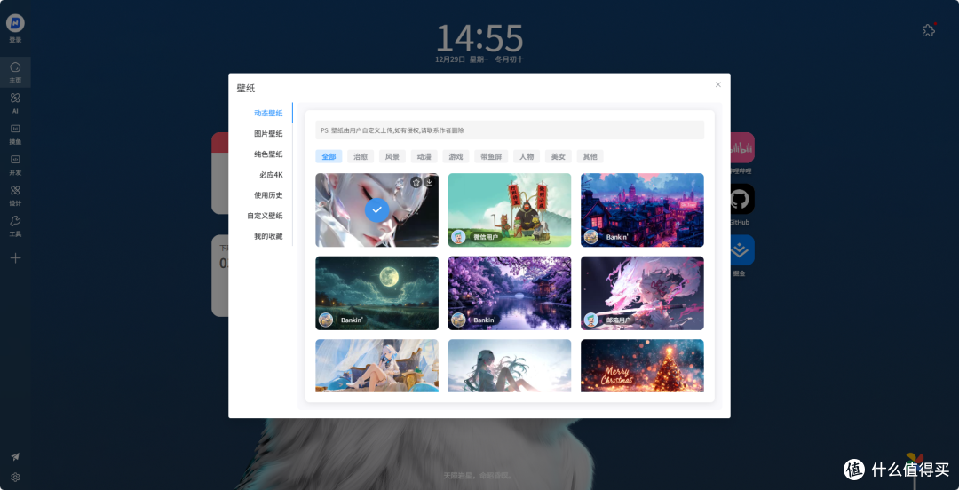Open the GitHub shortcut icon
Image resolution: width=959 pixels, height=490 pixels.
coord(740,199)
